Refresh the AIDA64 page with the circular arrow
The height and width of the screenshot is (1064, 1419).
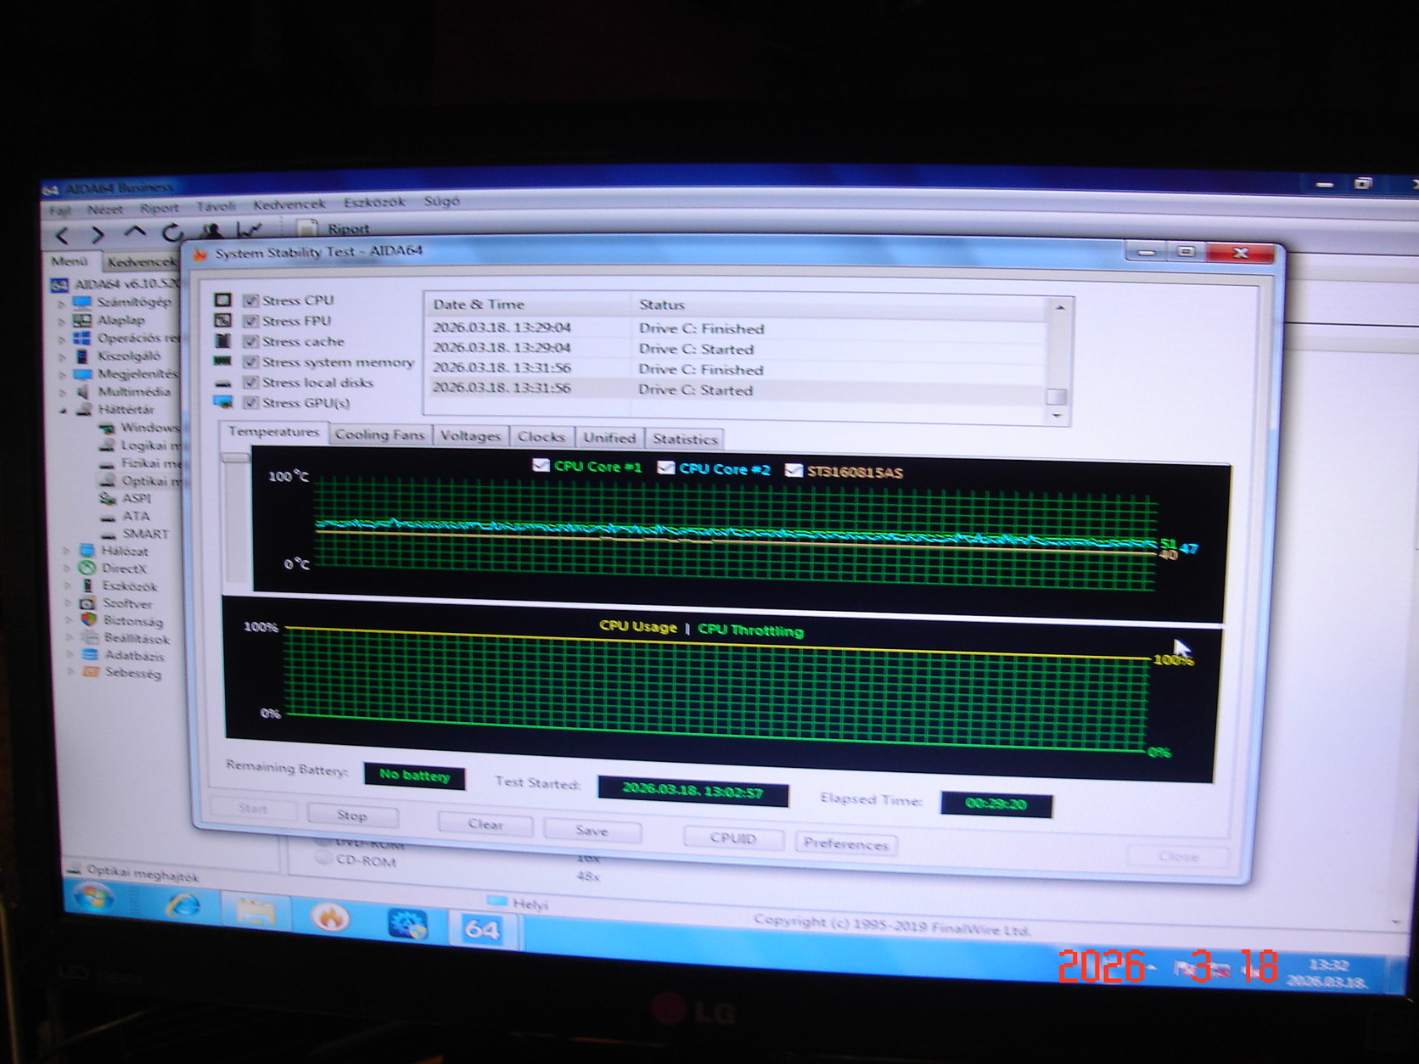click(x=172, y=232)
